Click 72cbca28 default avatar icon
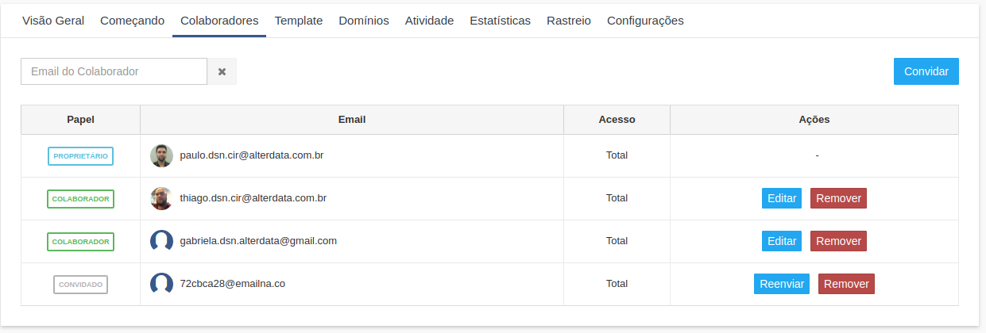Viewport: 986px width, 333px height. tap(161, 284)
